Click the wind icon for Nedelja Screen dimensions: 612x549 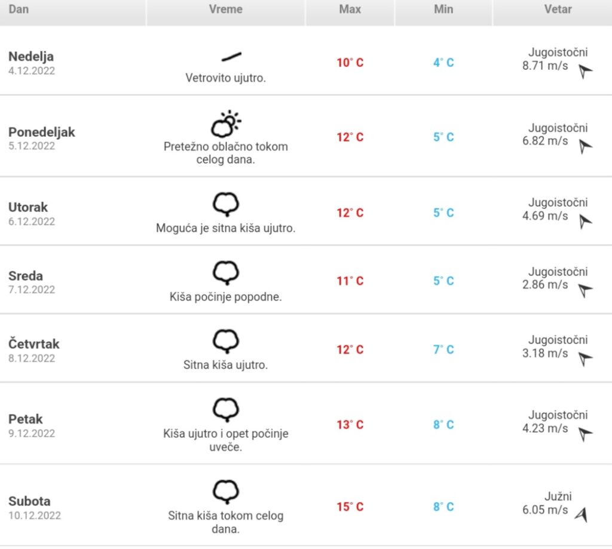231,57
